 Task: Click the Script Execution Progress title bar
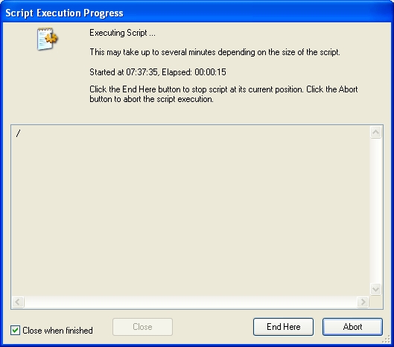(197, 13)
